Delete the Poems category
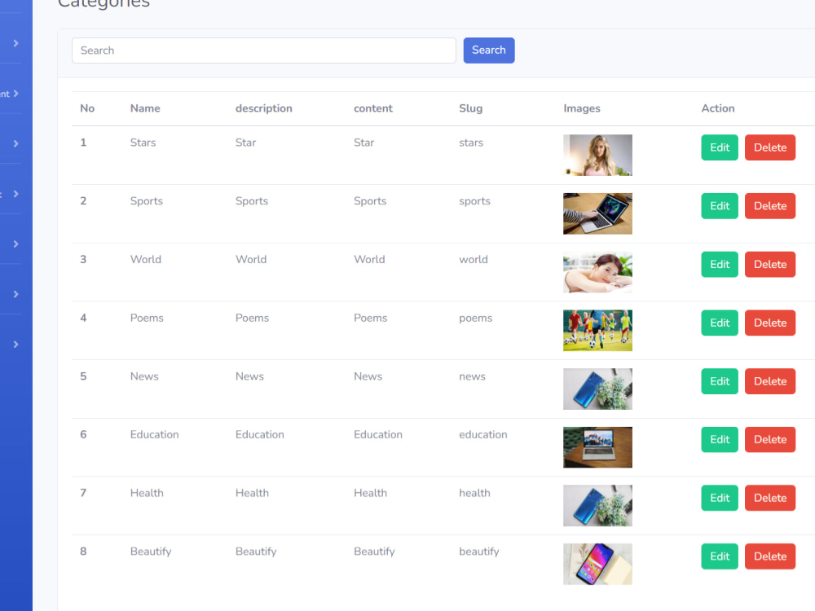The height and width of the screenshot is (611, 815). pyautogui.click(x=770, y=323)
